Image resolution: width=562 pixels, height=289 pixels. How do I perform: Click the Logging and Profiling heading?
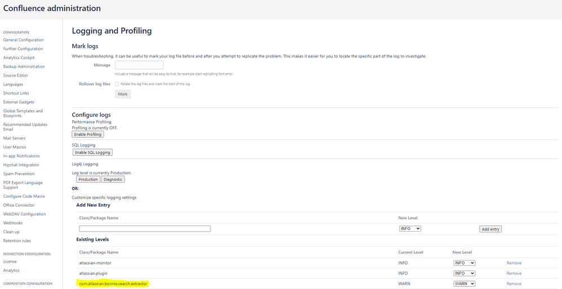[112, 31]
